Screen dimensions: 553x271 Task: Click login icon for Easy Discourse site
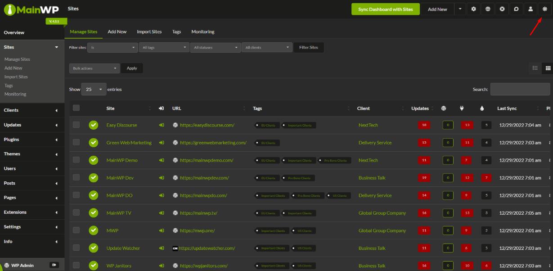pos(162,125)
